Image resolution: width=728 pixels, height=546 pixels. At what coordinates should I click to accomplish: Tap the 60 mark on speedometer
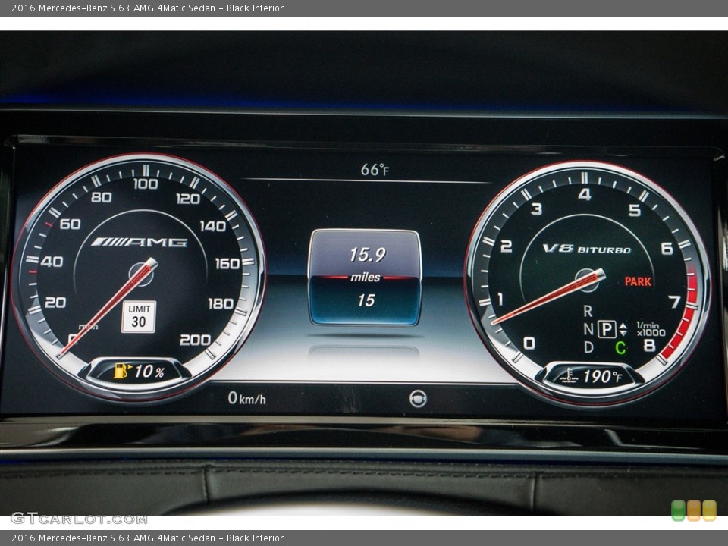(x=70, y=224)
